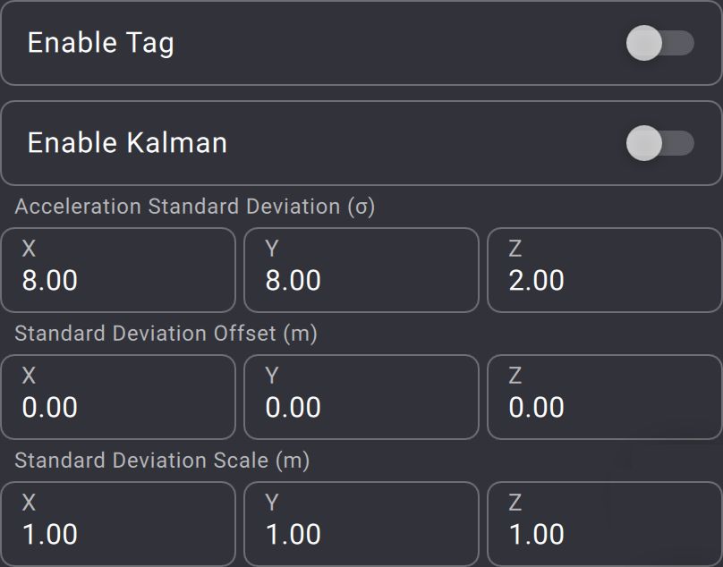Select Standard Deviation Offset X field
Image resolution: width=723 pixels, height=567 pixels.
coord(118,397)
